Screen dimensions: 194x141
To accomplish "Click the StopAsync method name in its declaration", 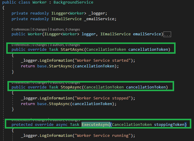I will click(x=71, y=87).
